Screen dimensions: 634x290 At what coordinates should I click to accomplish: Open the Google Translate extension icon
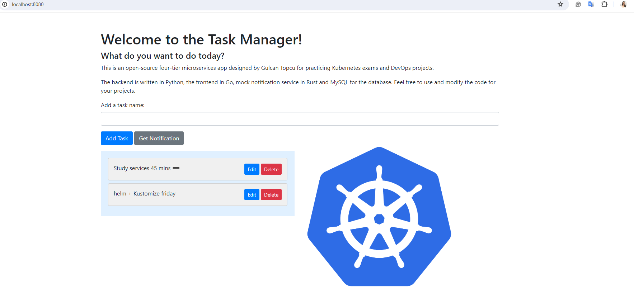(x=591, y=4)
